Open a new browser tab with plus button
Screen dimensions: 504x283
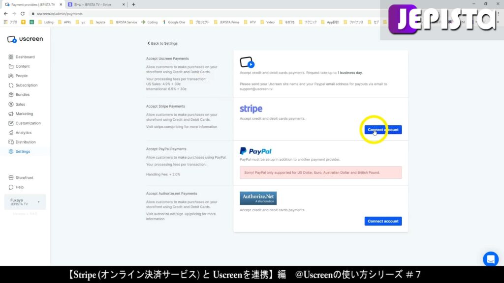pyautogui.click(x=133, y=4)
